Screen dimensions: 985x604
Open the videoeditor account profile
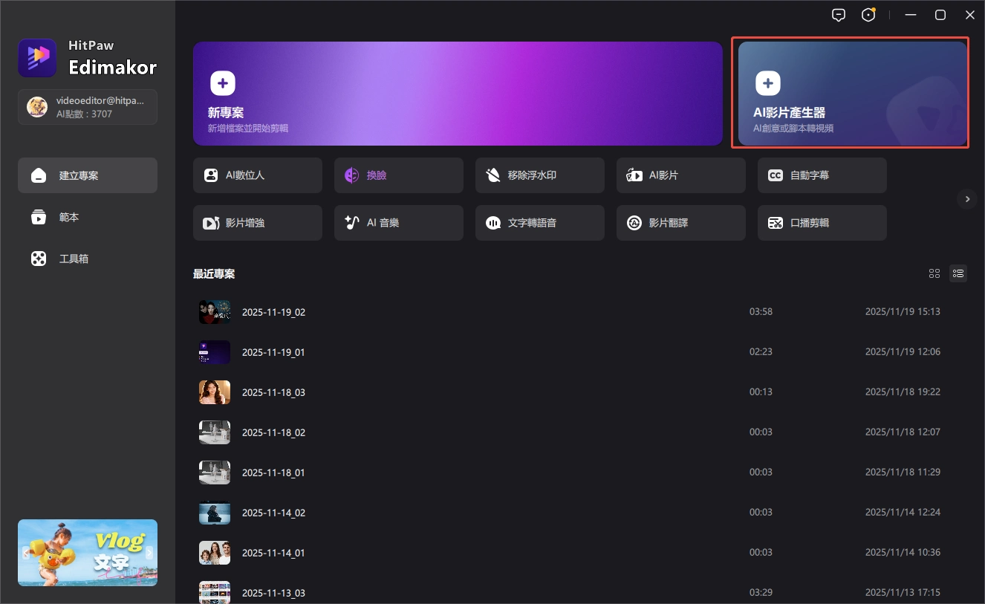tap(88, 107)
